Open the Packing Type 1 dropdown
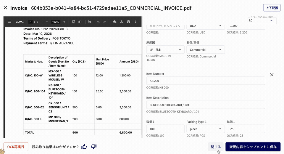This screenshot has height=154, width=284. (205, 129)
